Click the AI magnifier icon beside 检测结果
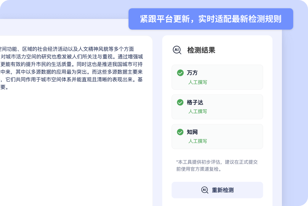308x206 pixels. click(177, 50)
